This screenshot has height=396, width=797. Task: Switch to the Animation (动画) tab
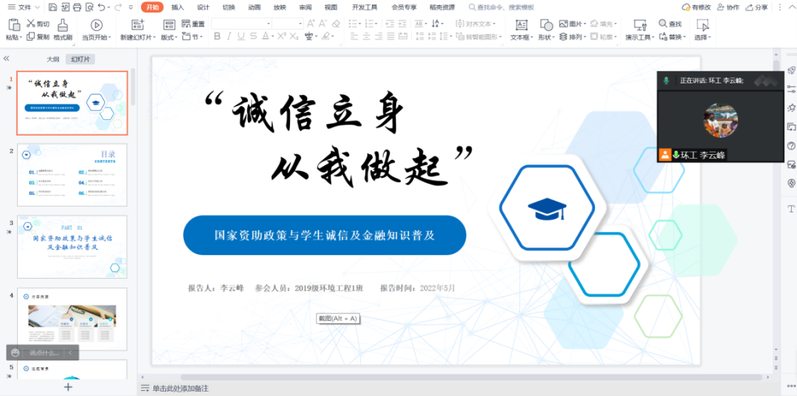254,7
